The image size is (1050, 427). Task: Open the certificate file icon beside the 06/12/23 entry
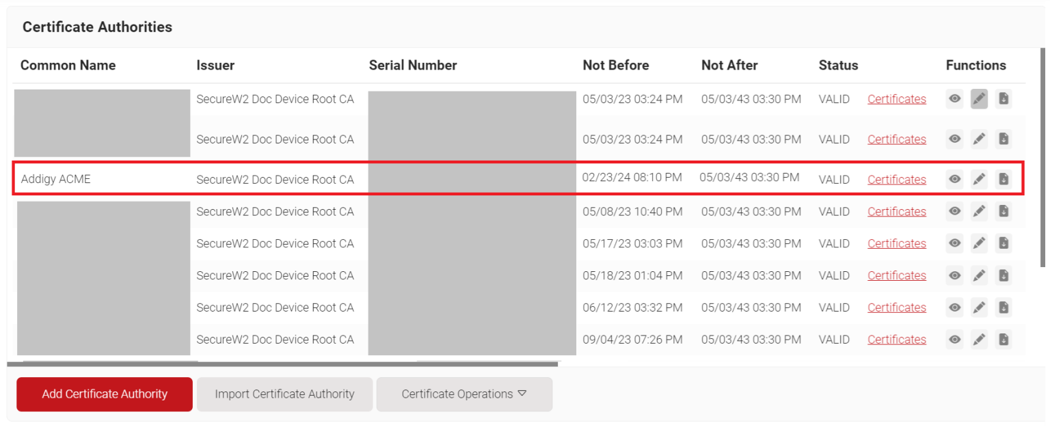(1004, 307)
